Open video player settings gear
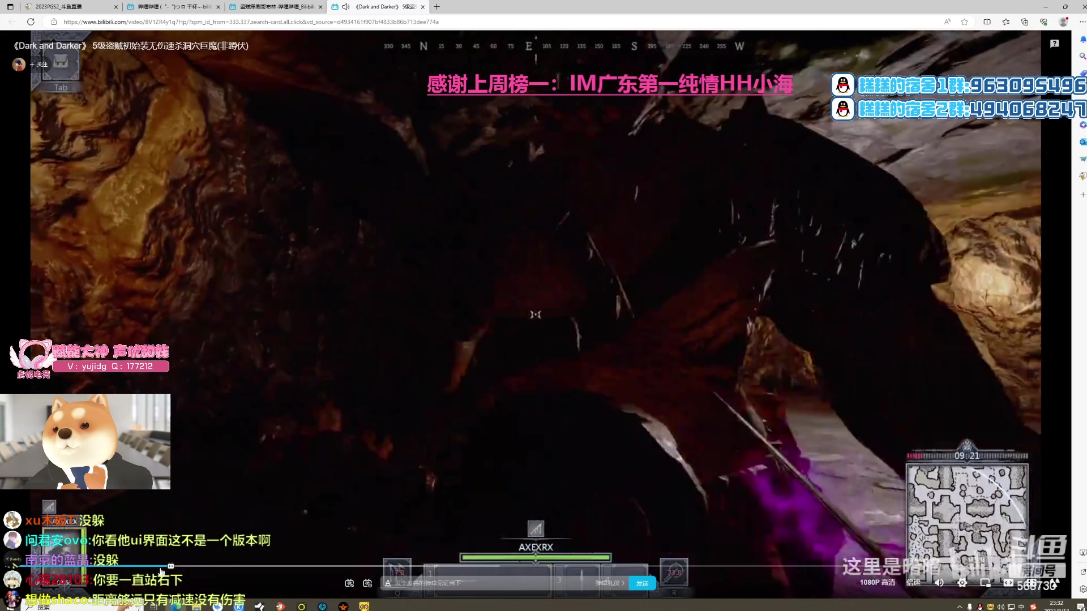This screenshot has height=611, width=1087. 962,582
